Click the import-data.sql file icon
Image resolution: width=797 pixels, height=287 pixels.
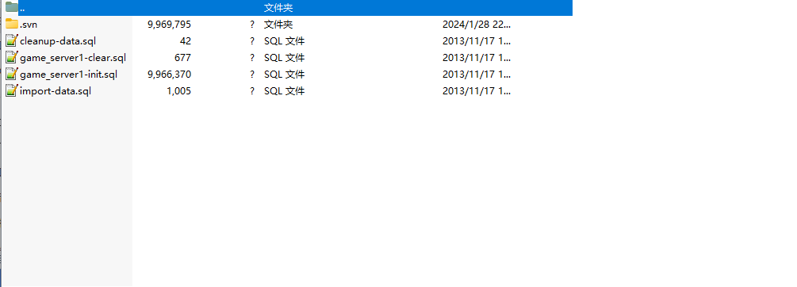pyautogui.click(x=12, y=91)
